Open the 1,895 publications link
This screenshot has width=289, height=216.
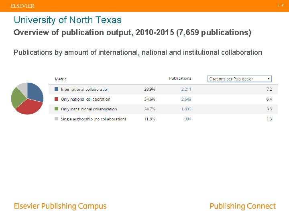(186, 109)
